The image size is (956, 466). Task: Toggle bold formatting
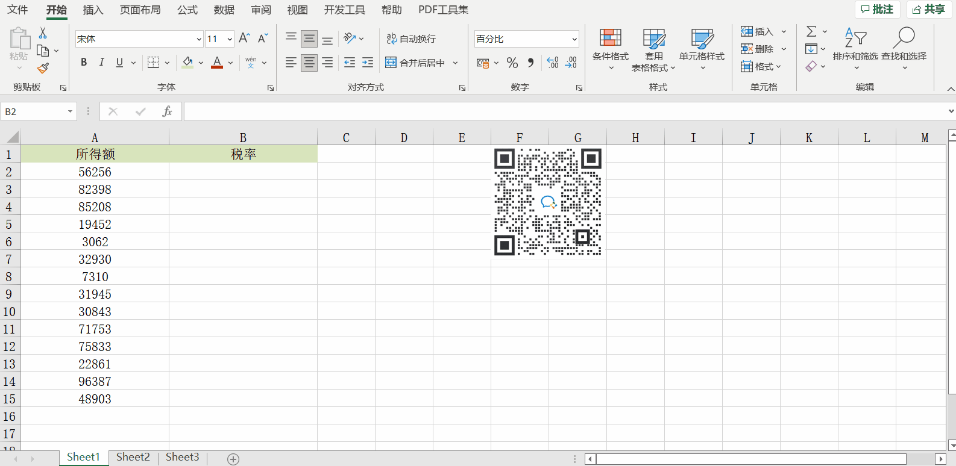[x=84, y=62]
